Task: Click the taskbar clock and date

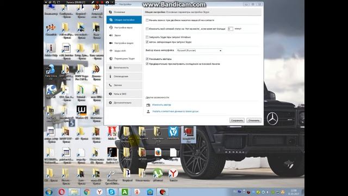Action: [x=293, y=192]
